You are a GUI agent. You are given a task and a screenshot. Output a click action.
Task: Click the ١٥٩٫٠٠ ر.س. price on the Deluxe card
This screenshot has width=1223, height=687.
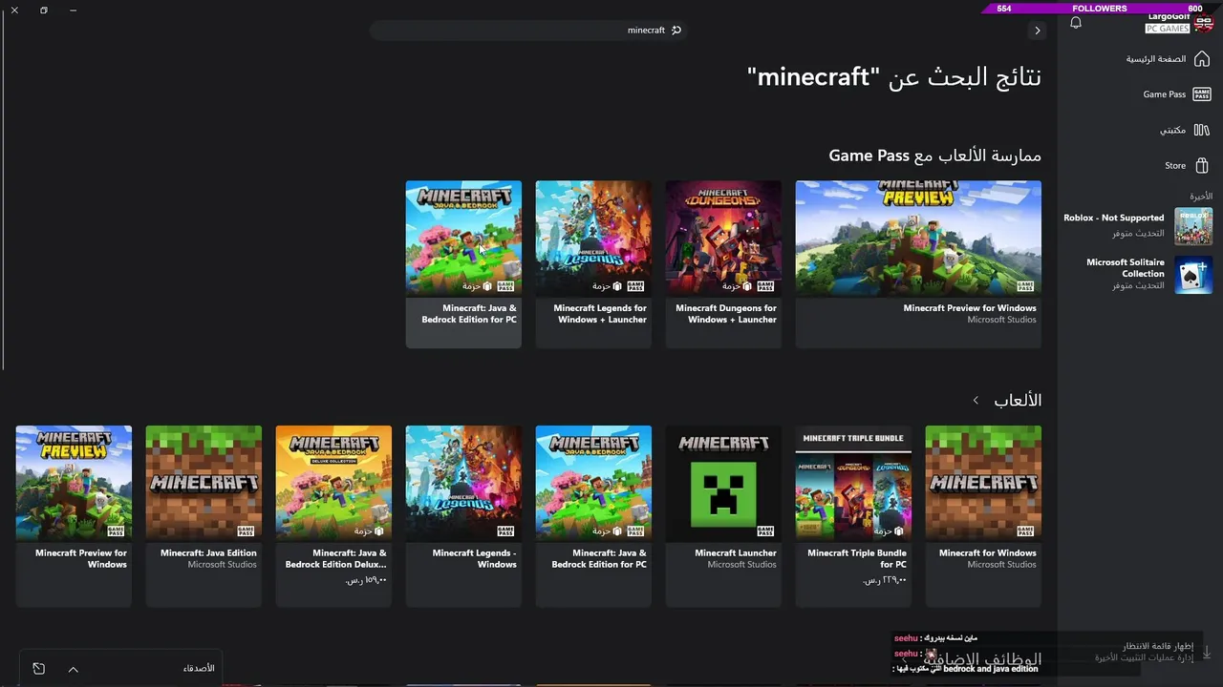pos(366,580)
